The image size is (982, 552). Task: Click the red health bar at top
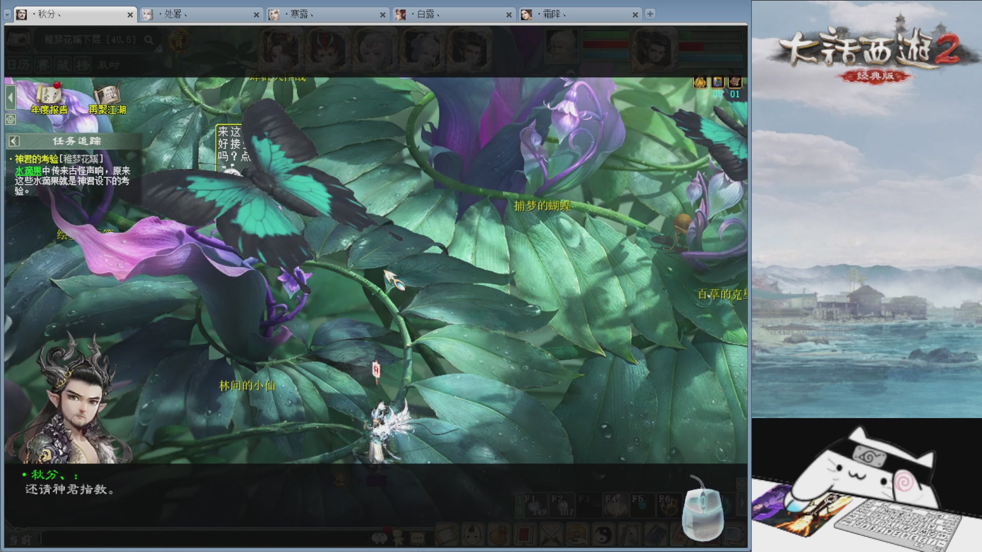(606, 45)
